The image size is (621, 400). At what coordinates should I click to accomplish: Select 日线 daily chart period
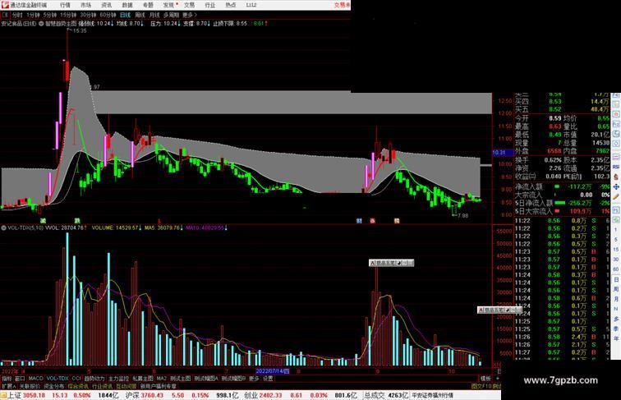coord(125,15)
